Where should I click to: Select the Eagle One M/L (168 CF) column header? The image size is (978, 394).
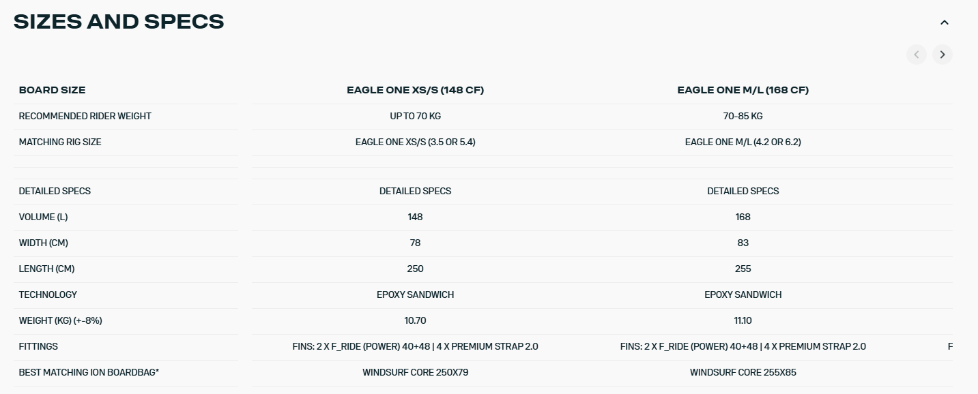[x=743, y=90]
